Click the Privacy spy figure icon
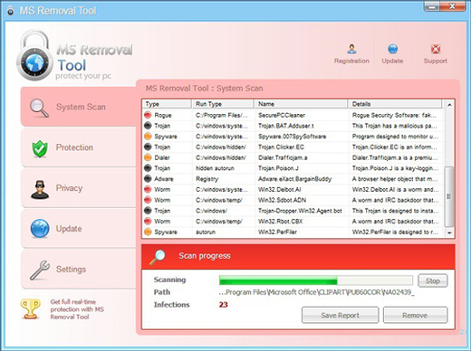 tap(40, 189)
